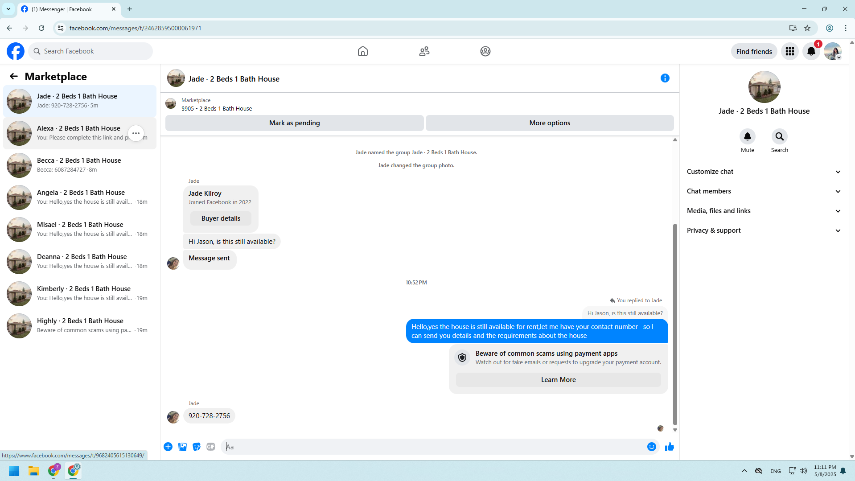The width and height of the screenshot is (855, 481).
Task: Click the browser address bar URL
Action: [136, 28]
